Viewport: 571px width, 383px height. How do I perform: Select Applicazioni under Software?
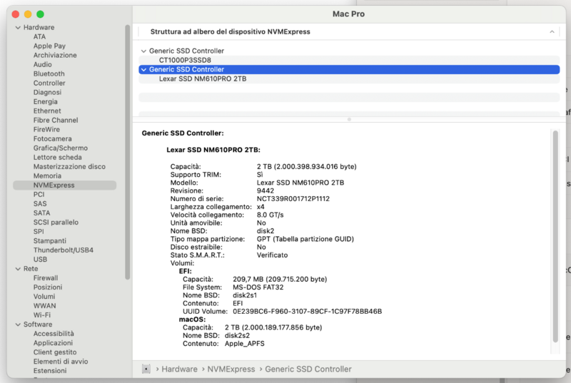coord(53,343)
